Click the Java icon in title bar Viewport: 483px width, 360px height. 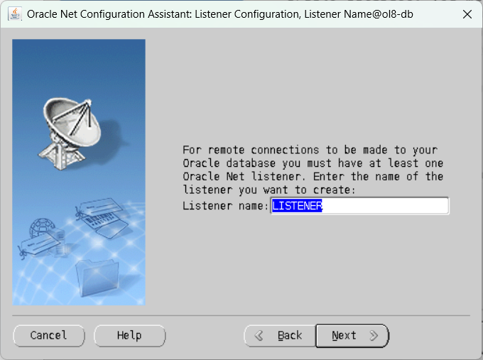(14, 14)
